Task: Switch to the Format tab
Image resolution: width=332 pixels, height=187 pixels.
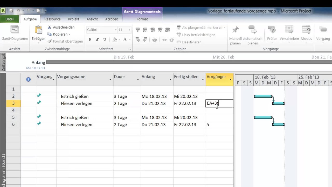Action: pyautogui.click(x=142, y=19)
